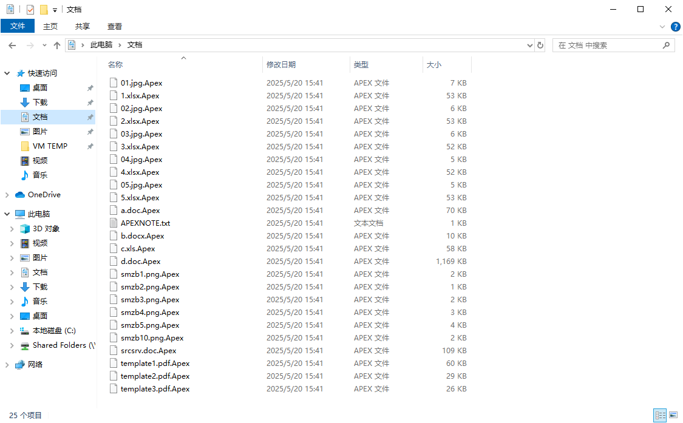The image size is (683, 423).
Task: Open the Help question mark icon
Action: (x=675, y=27)
